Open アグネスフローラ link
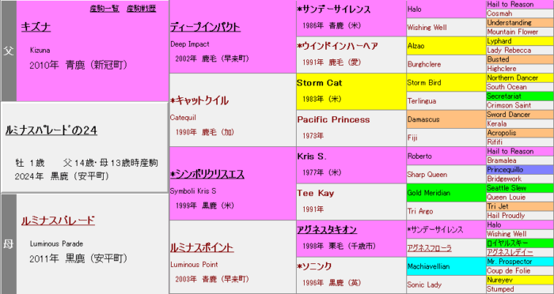554x294 pixels. tap(429, 248)
